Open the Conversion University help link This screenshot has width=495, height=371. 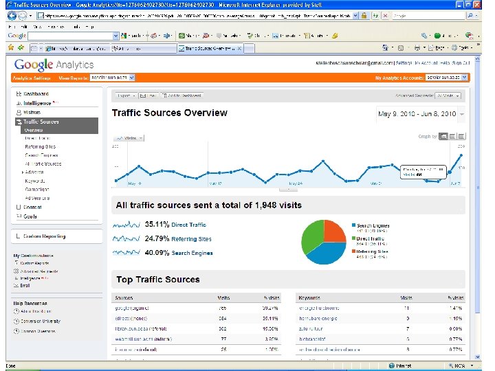[x=41, y=321]
